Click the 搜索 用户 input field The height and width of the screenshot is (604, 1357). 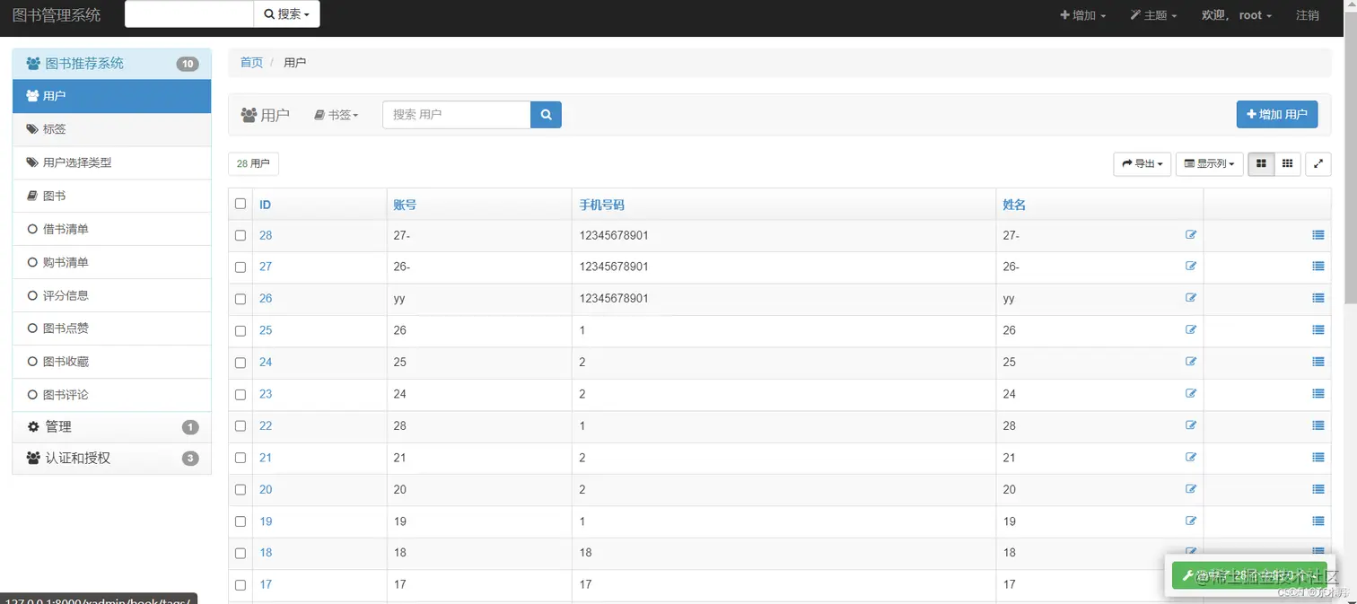point(457,115)
